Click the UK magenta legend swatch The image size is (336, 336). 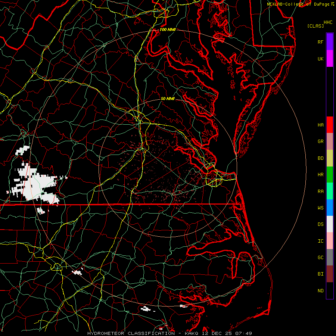[330, 59]
